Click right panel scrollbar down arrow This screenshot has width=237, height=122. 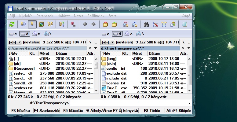pyautogui.click(x=189, y=91)
